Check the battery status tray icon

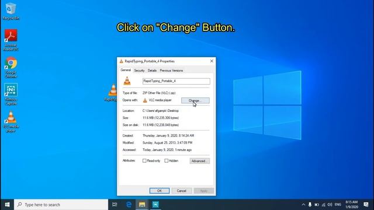[x=317, y=205]
